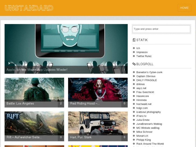Click 'Rift – Auf welcher Seite...' title
Viewport: 196px width, 147px height.
point(24,137)
